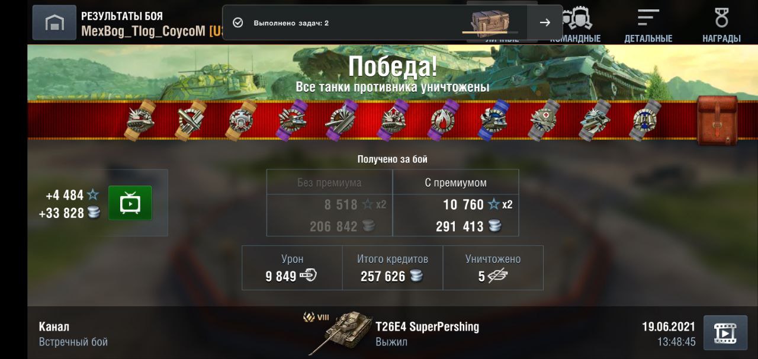Viewport: 758px width, 359px height.
Task: Select the flame medal on ribbon
Action: pos(445,120)
